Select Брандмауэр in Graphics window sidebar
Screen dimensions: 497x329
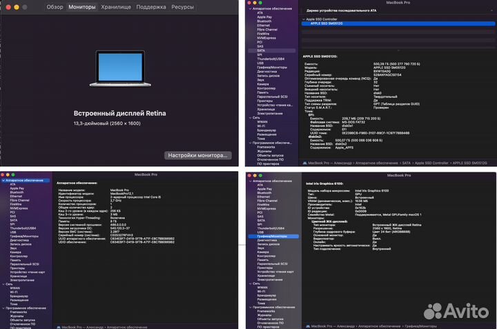(266, 295)
